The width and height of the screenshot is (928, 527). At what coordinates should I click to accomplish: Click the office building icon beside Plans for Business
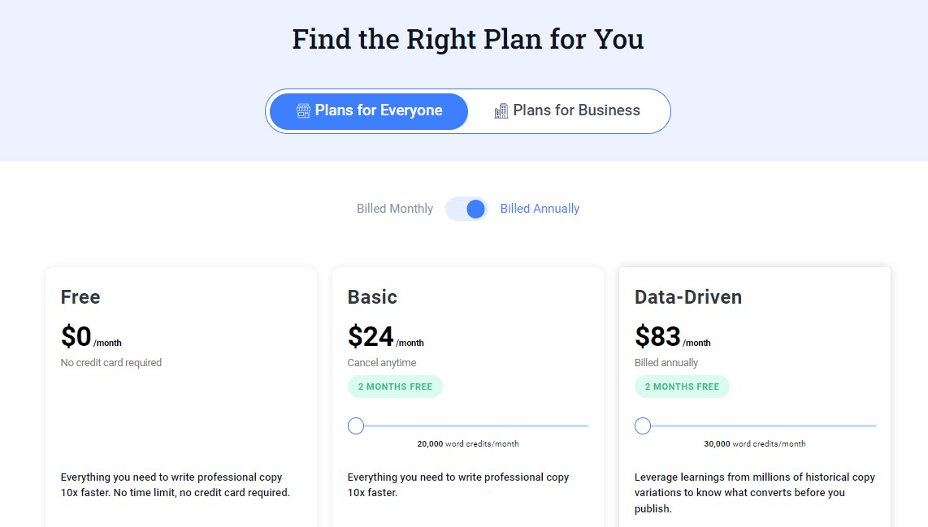click(501, 111)
